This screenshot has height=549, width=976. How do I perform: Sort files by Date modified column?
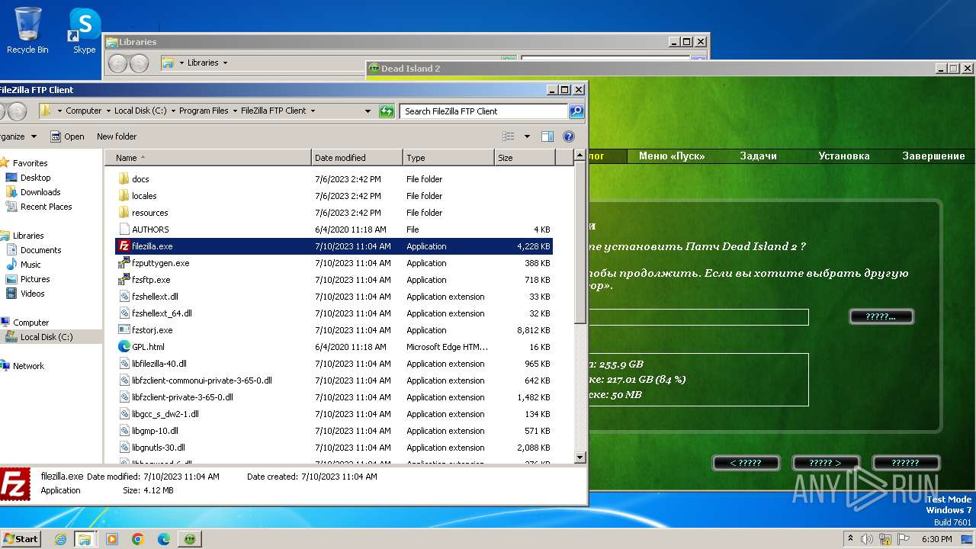click(357, 158)
